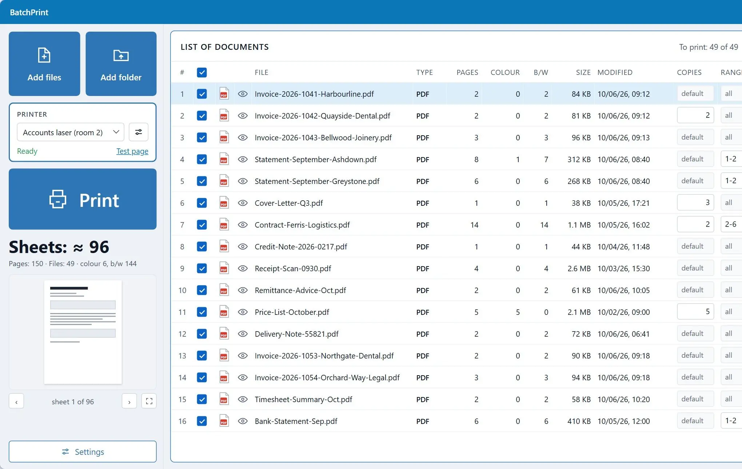Edit copies field for Price-List-October.pdf
Image resolution: width=742 pixels, height=469 pixels.
(695, 312)
